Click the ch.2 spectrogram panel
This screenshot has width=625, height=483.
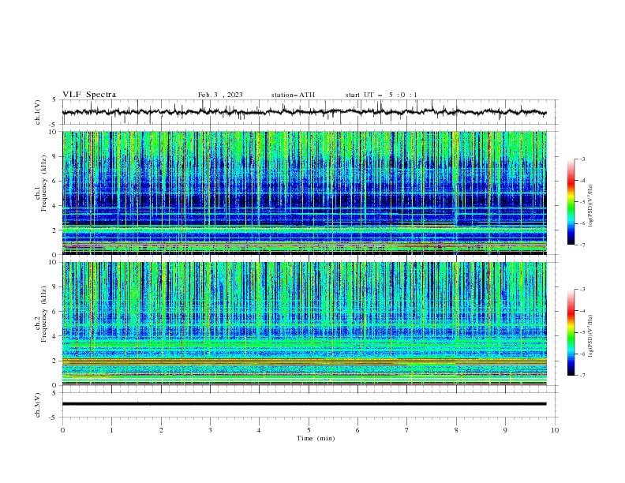click(304, 324)
